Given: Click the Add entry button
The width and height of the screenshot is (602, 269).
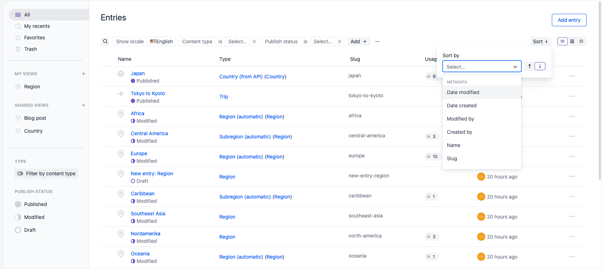Looking at the screenshot, I should tap(569, 20).
